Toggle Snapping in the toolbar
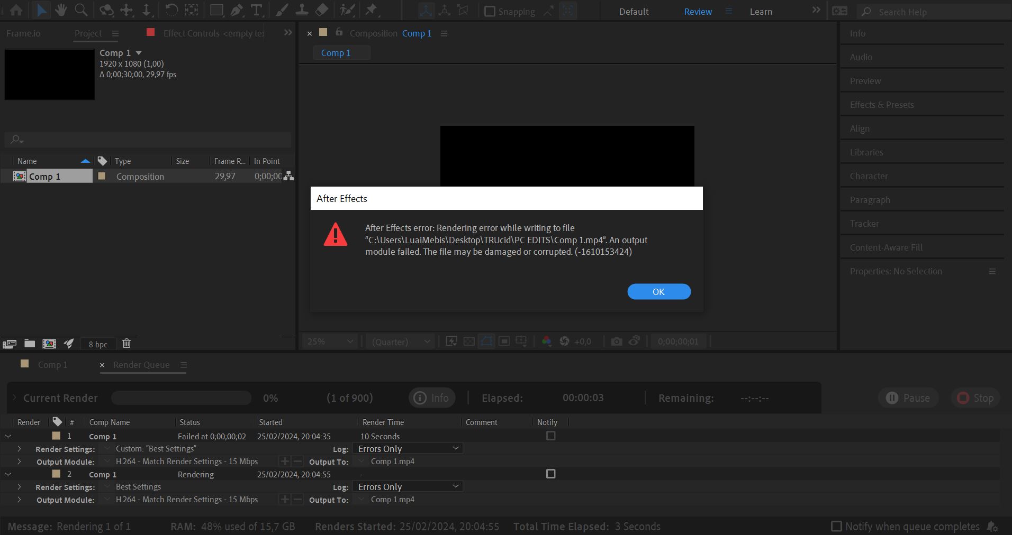 [x=489, y=11]
